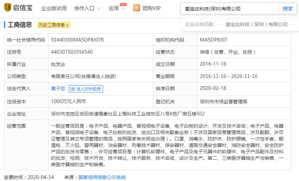Image resolution: width=299 pixels, height=181 pixels.
Task: Open the 企业版试用 menu item
Action: pos(53,9)
